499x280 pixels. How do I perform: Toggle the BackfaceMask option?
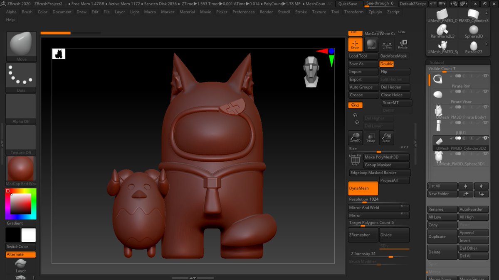tap(394, 56)
